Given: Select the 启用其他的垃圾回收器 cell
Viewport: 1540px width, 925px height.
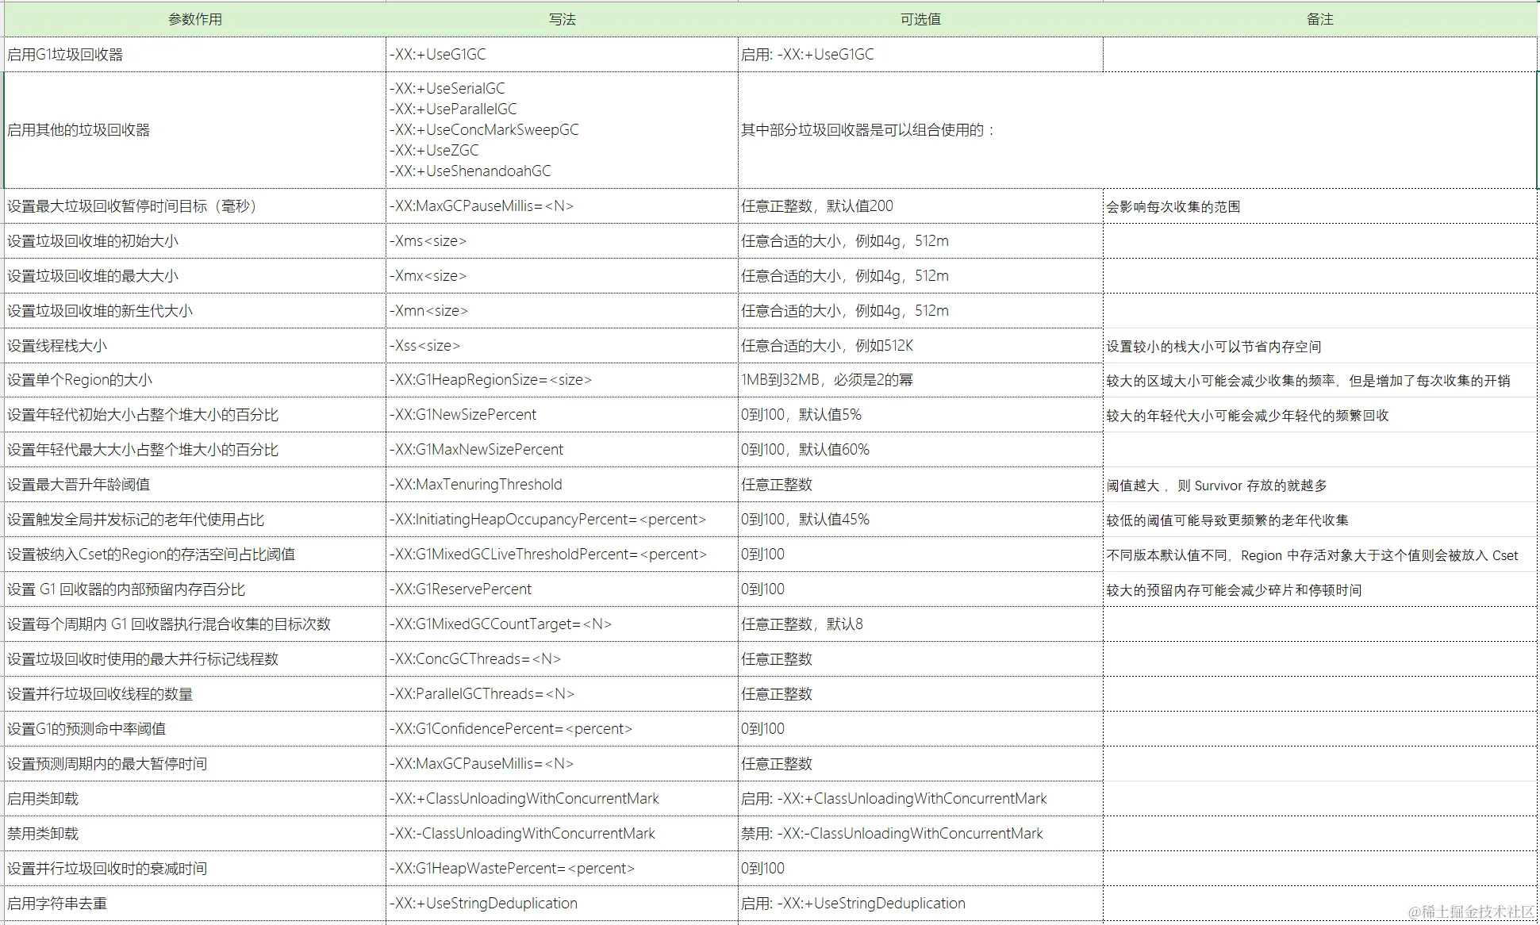Looking at the screenshot, I should [79, 130].
